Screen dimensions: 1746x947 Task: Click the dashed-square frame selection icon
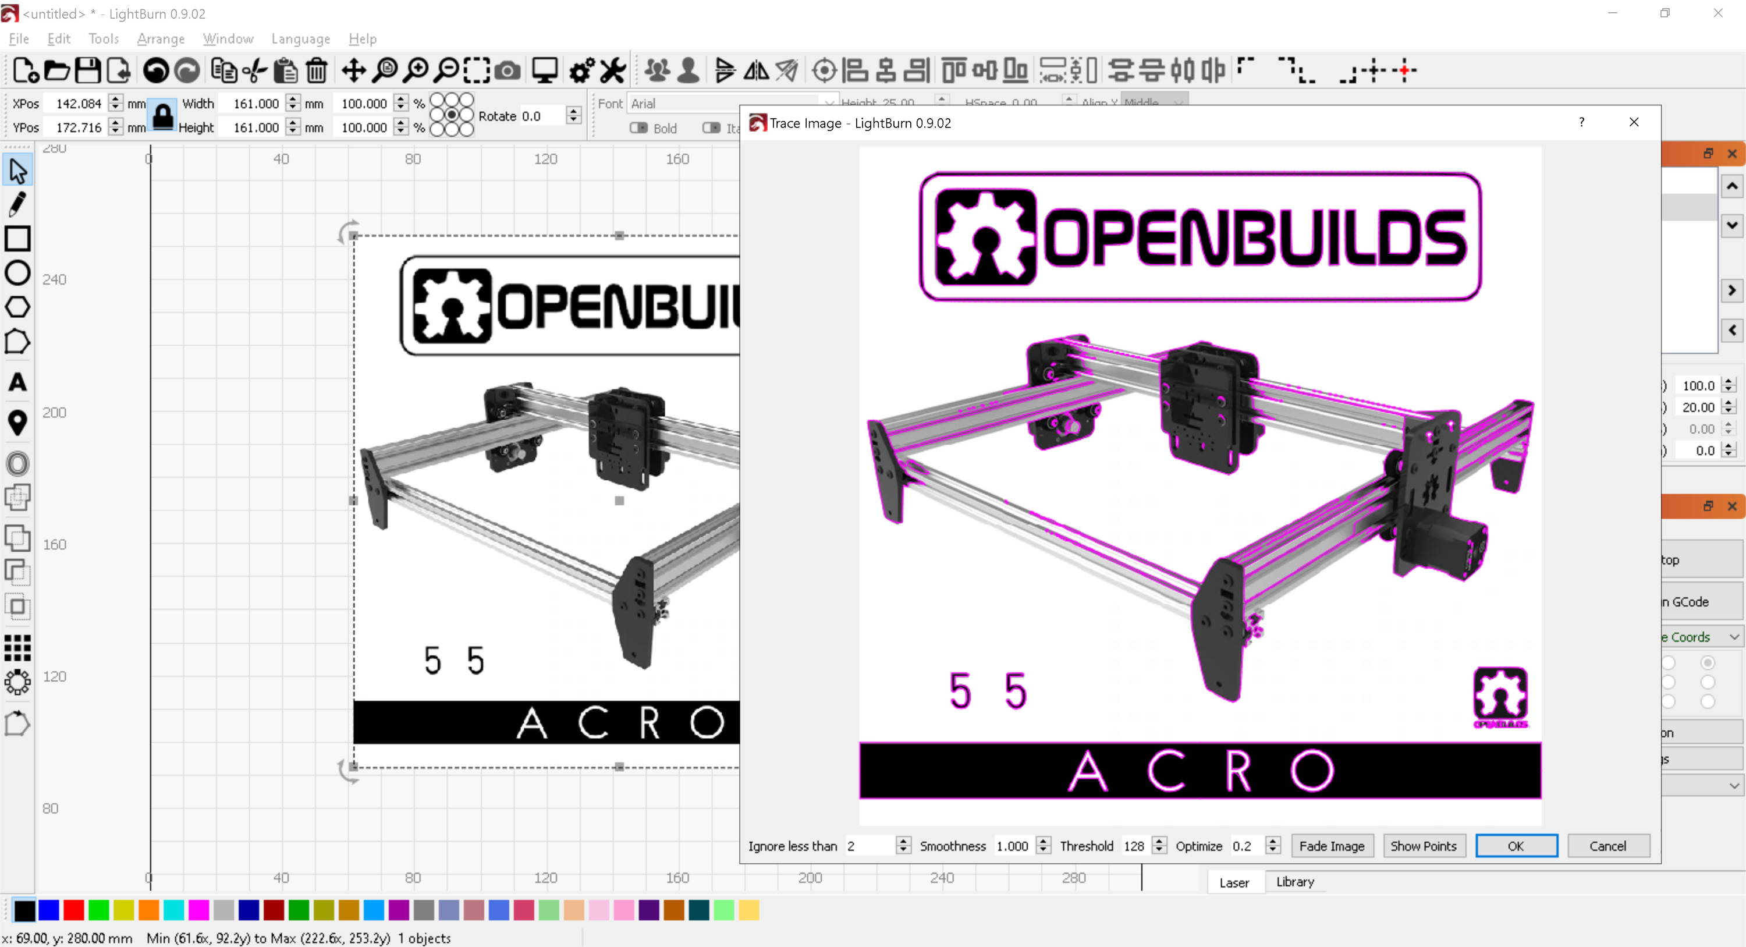(477, 70)
